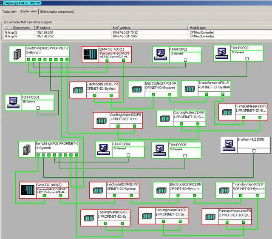Click the unconnected port of FJHHFOP02
The height and width of the screenshot is (239, 272).
point(185,60)
